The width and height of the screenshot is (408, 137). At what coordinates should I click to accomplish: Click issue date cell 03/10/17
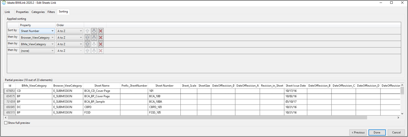coord(296,102)
